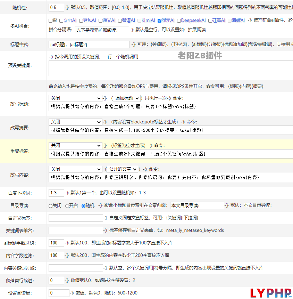Open the 海螺AI link text

[238, 21]
